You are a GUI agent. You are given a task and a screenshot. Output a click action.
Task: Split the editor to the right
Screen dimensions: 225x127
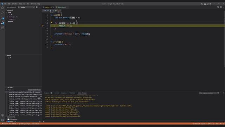tap(221, 7)
